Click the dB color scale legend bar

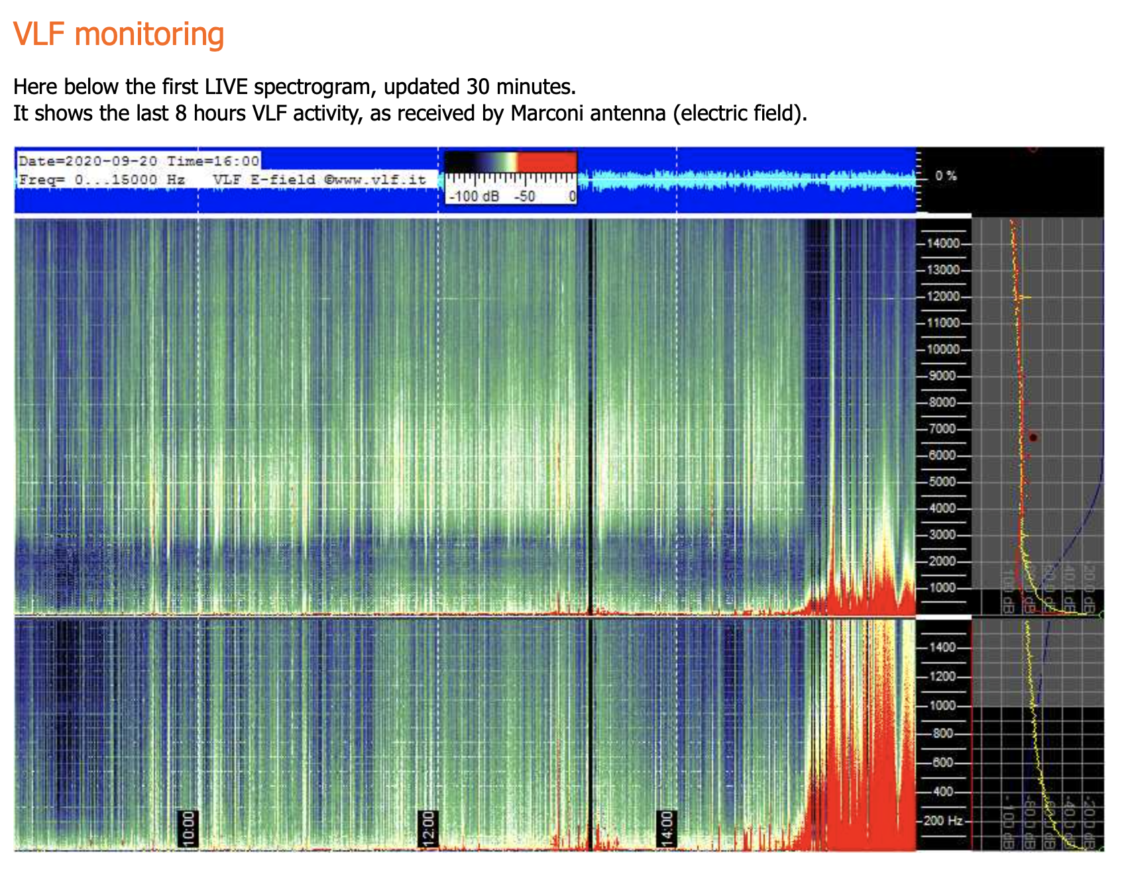(510, 162)
